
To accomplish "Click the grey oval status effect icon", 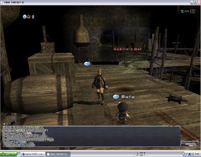I will (33, 17).
